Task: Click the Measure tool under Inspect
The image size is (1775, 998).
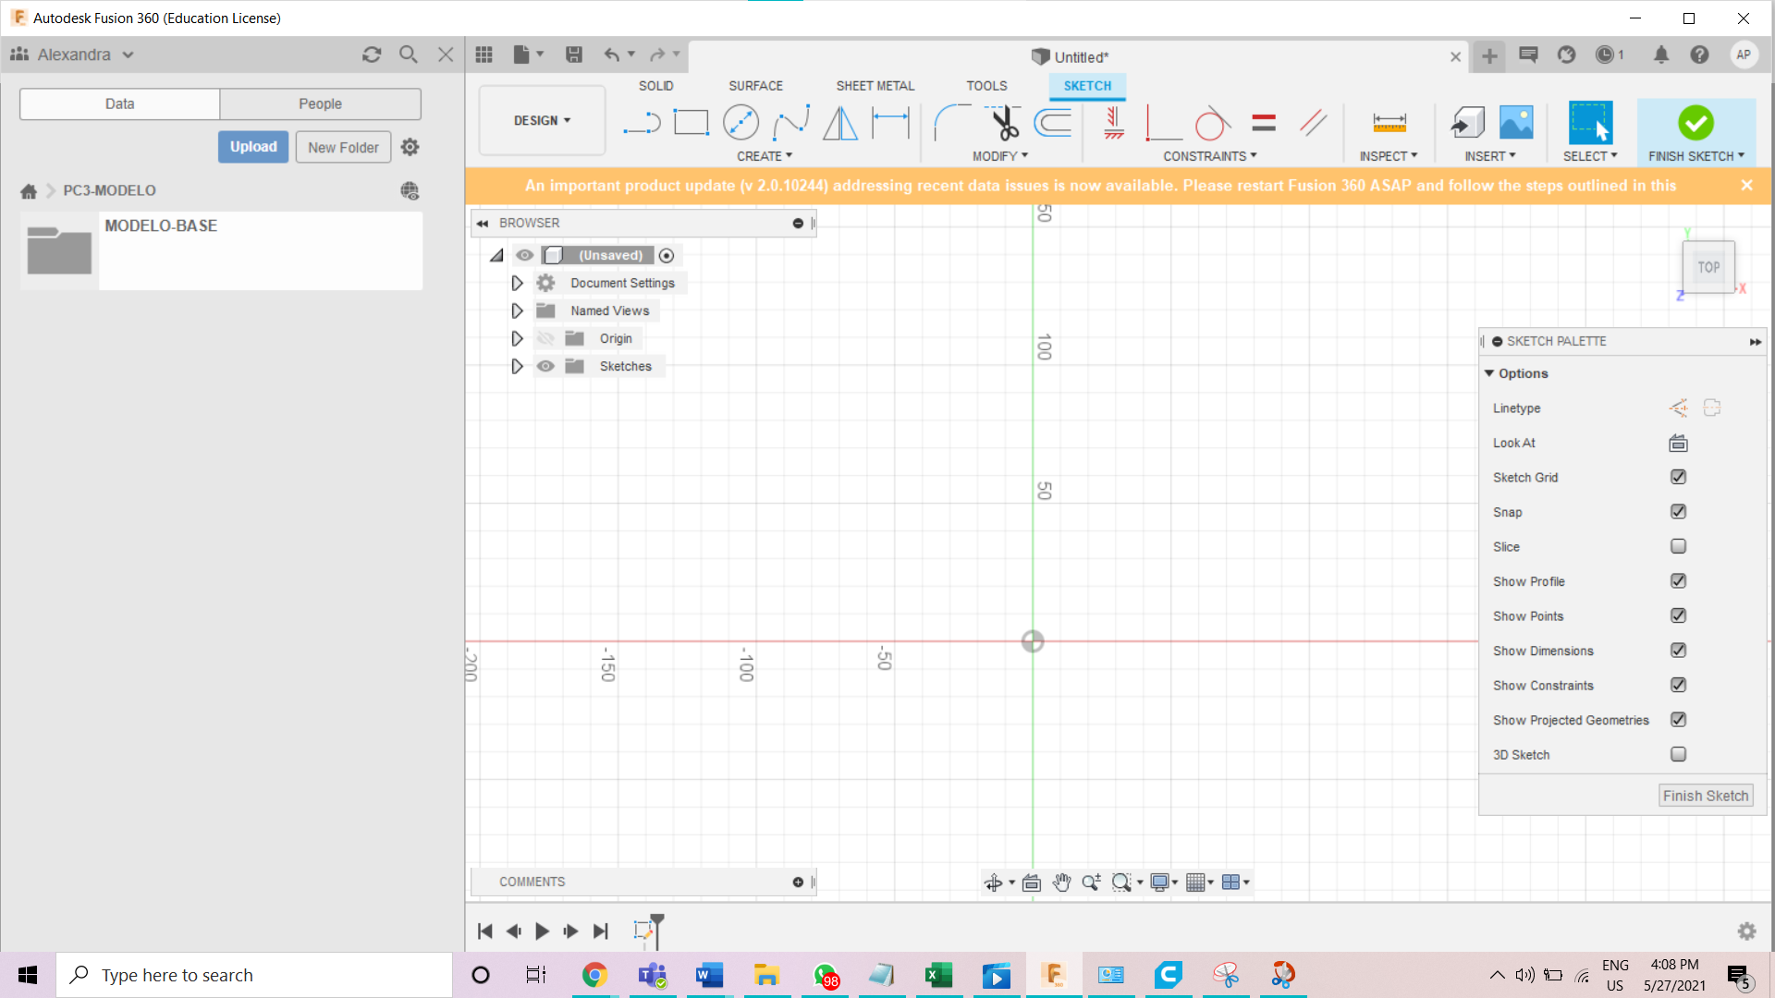Action: pos(1389,122)
